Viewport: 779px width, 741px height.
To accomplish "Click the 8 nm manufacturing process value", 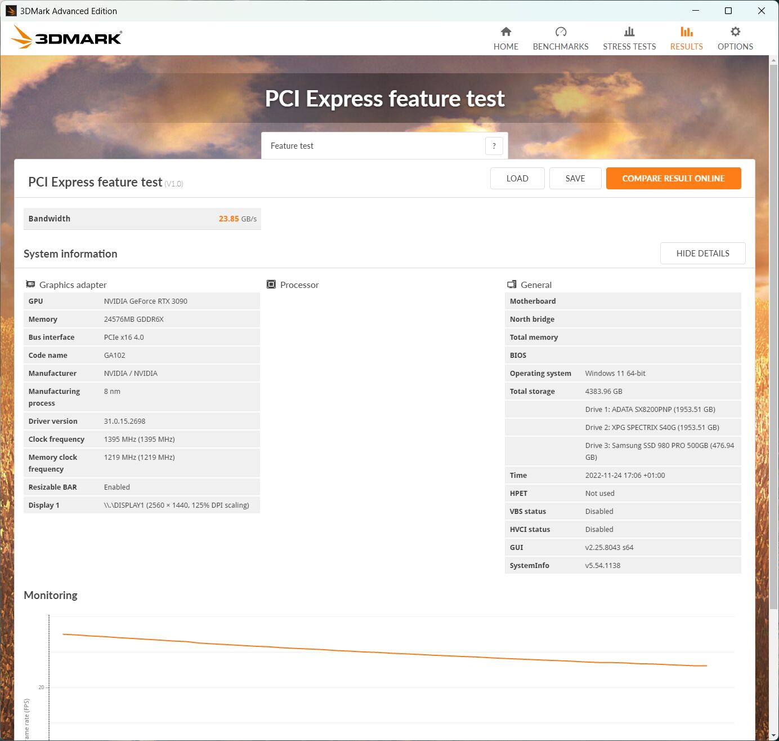I will 112,392.
